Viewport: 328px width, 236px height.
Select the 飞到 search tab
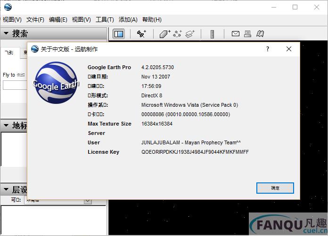coord(9,53)
